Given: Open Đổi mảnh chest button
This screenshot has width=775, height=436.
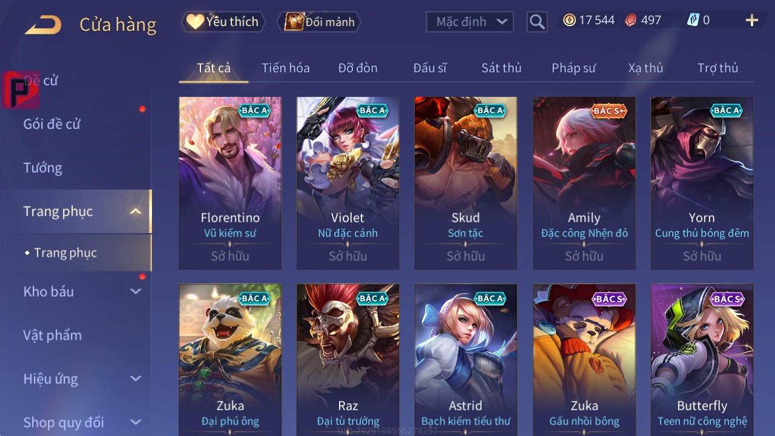Looking at the screenshot, I should [319, 22].
